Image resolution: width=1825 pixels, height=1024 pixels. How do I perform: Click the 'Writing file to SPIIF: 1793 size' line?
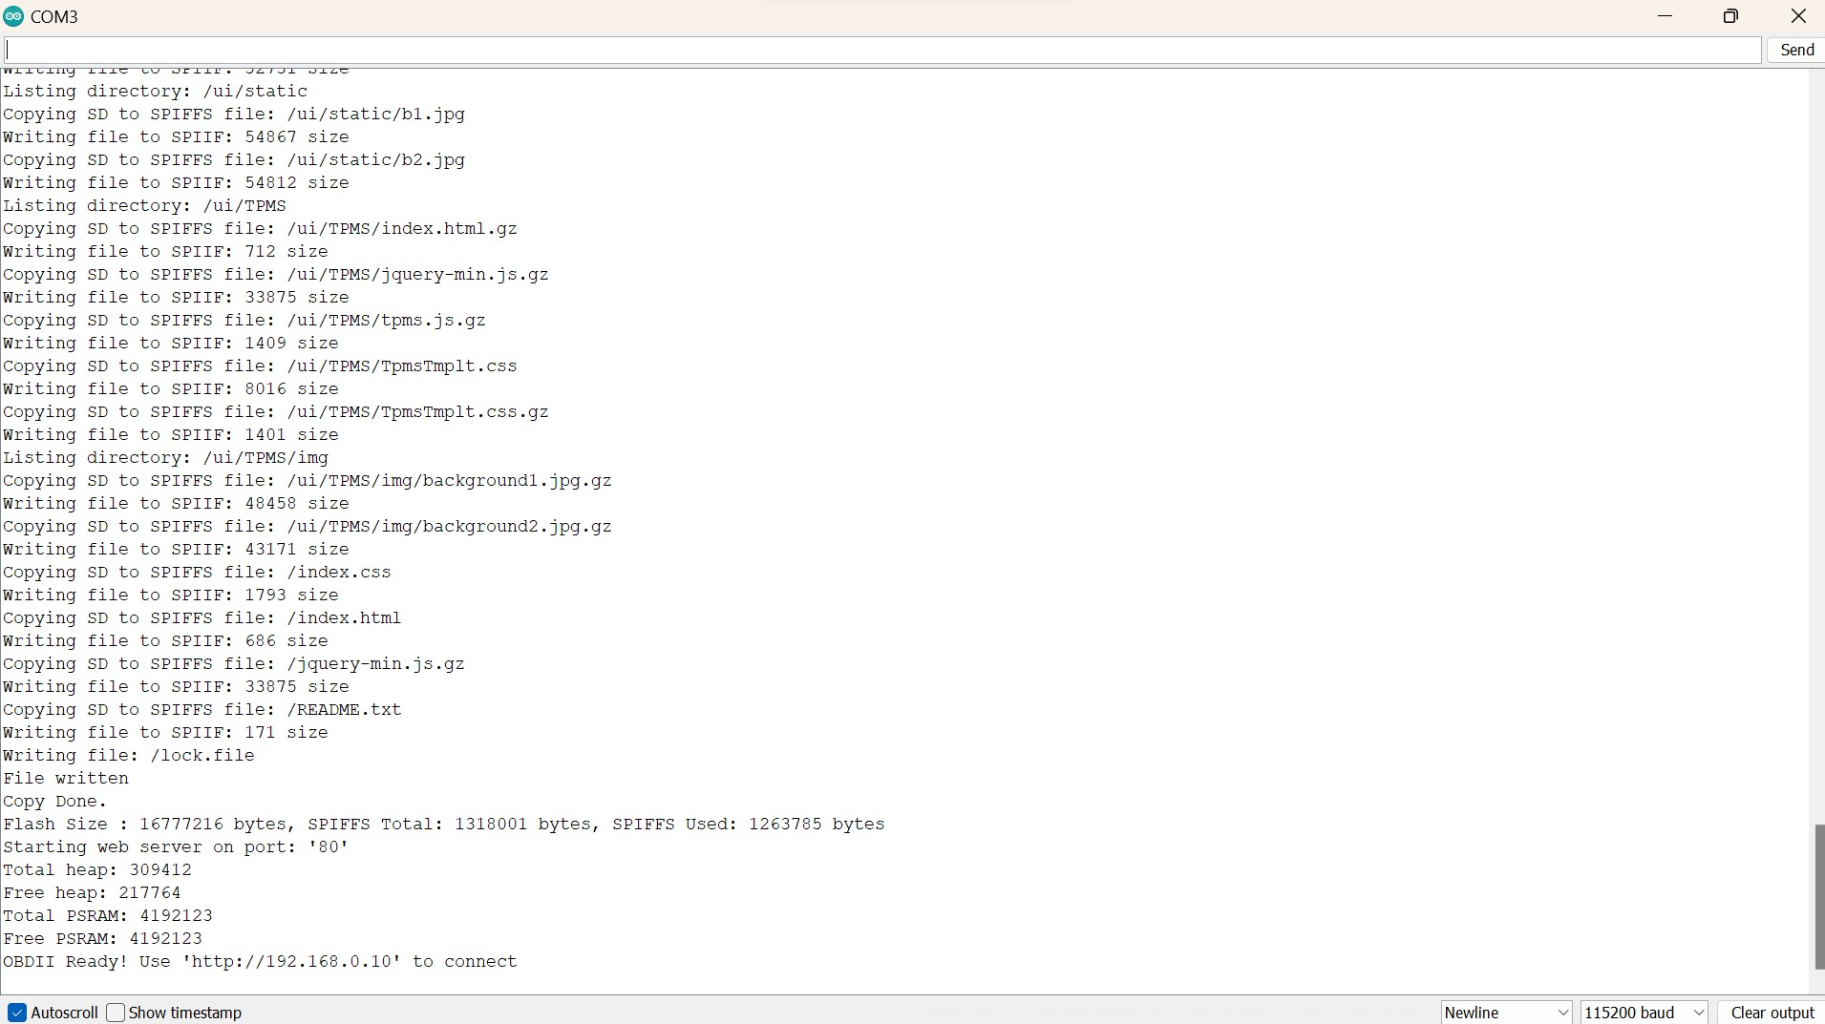click(171, 596)
